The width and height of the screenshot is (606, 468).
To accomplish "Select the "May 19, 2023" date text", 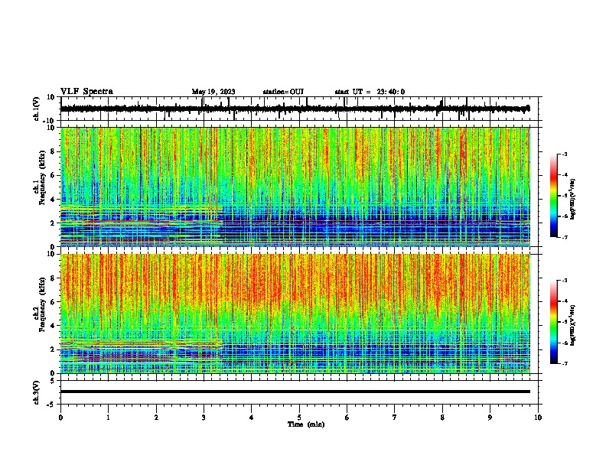I will tap(213, 92).
